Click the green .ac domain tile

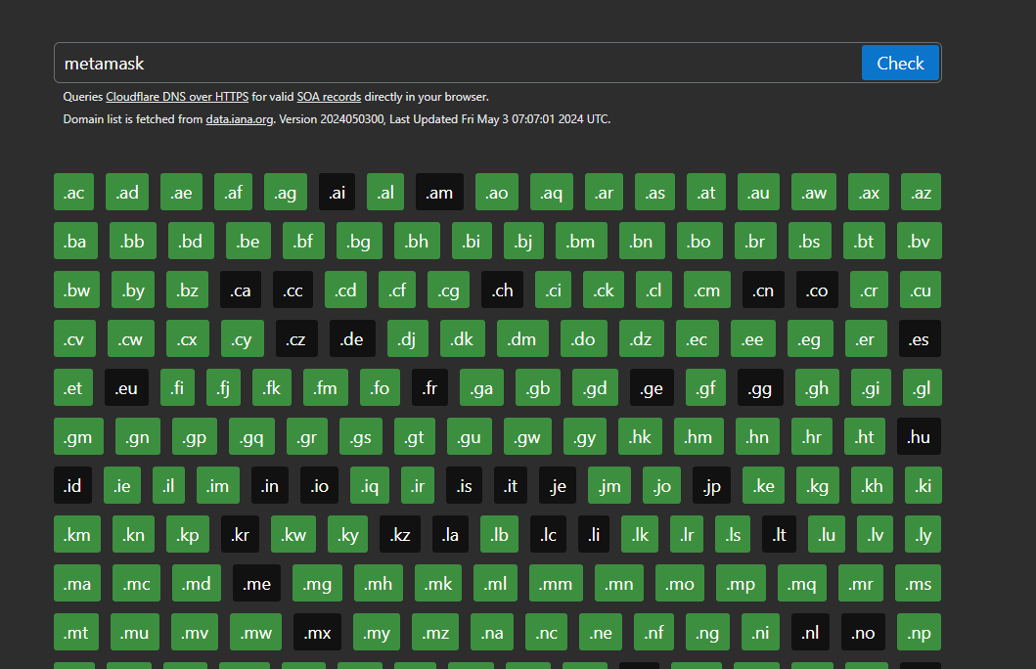tap(73, 193)
